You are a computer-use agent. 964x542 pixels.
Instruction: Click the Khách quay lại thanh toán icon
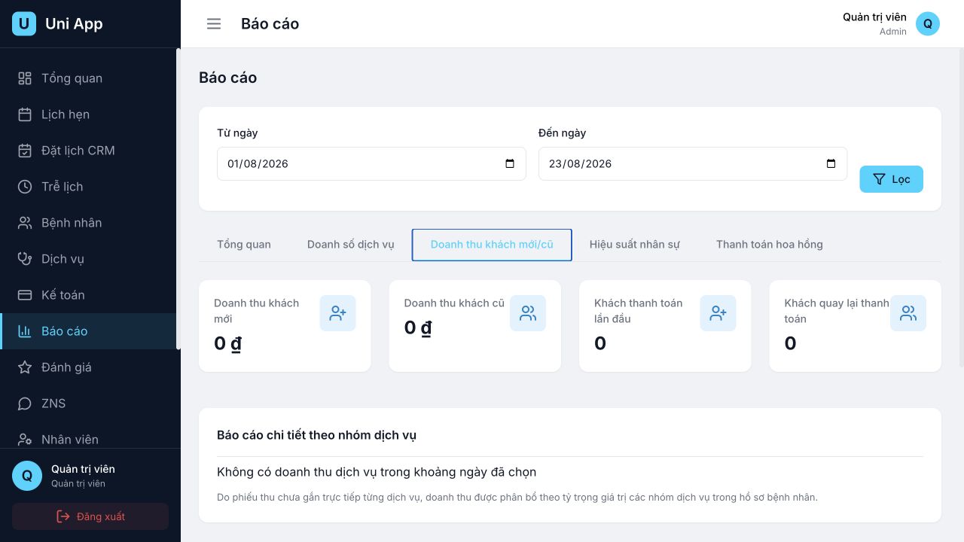[908, 313]
